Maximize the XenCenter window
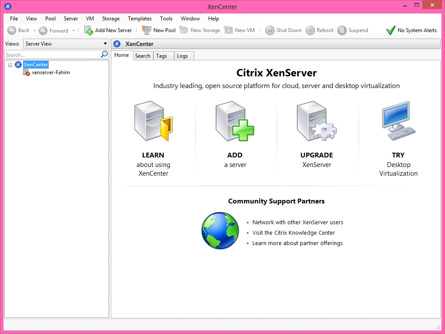 [x=417, y=5]
